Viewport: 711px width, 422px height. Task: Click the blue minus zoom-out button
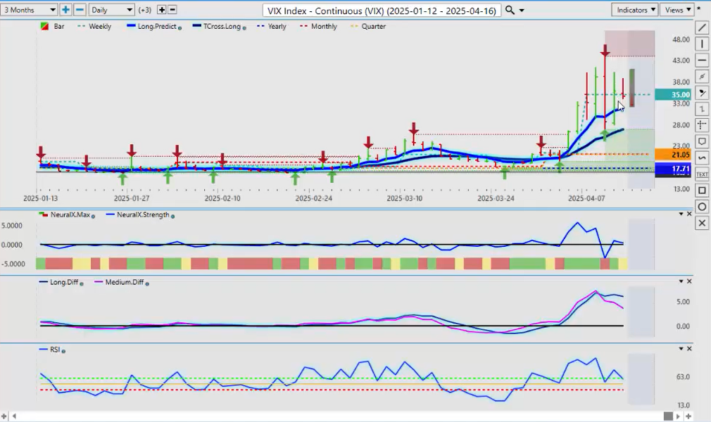click(x=80, y=10)
